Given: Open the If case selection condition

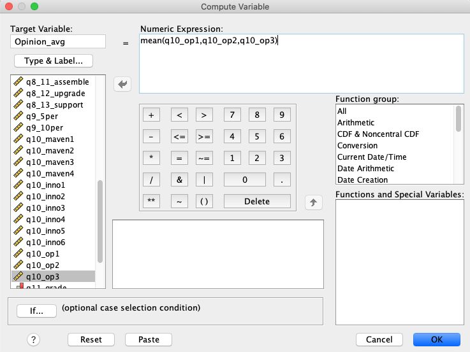Looking at the screenshot, I should pos(36,311).
